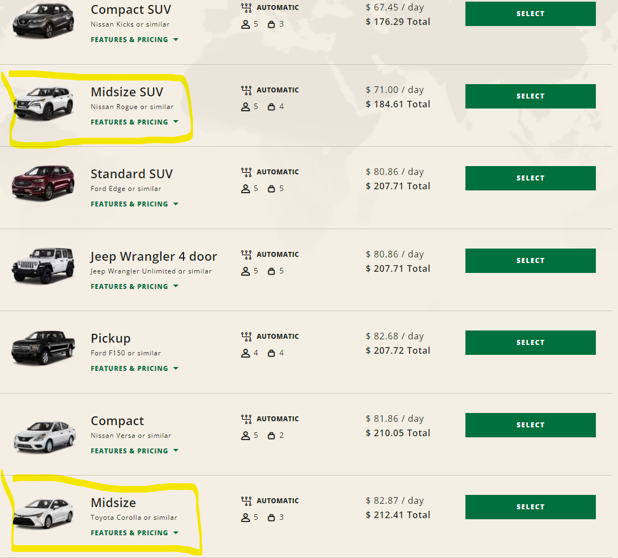
Task: Select the Compact SUV Nissan Kicks rental
Action: click(x=530, y=14)
